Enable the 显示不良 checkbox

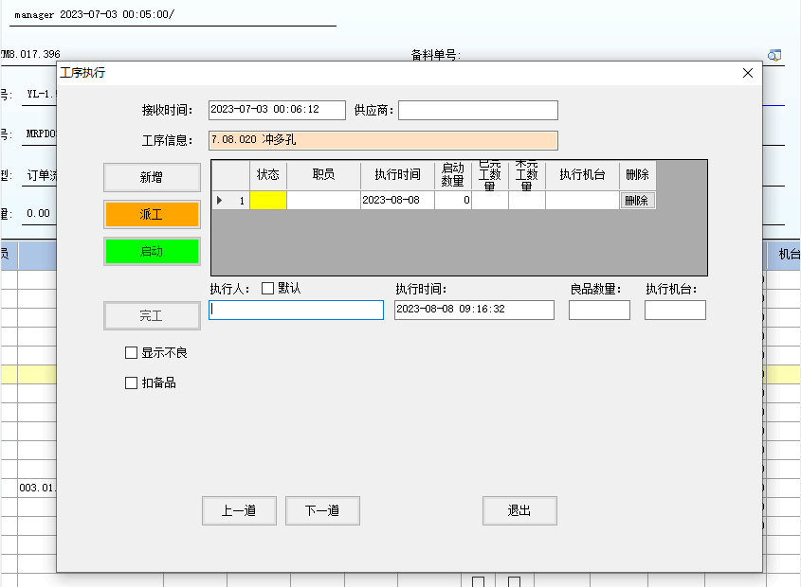coord(132,353)
